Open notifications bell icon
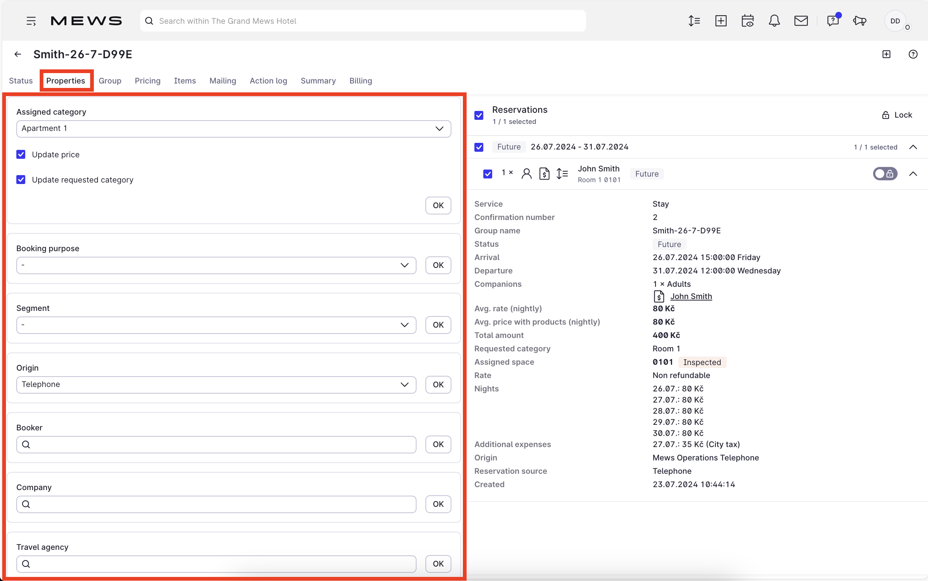The height and width of the screenshot is (581, 928). click(774, 21)
